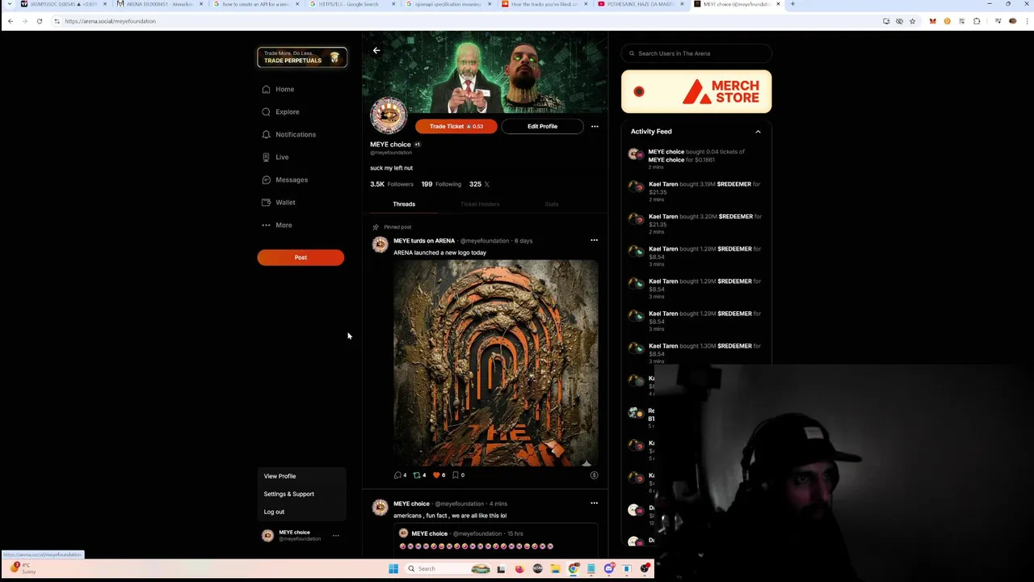Image resolution: width=1034 pixels, height=582 pixels.
Task: Click the bottom-left MEYE choice account avatar
Action: pyautogui.click(x=267, y=535)
